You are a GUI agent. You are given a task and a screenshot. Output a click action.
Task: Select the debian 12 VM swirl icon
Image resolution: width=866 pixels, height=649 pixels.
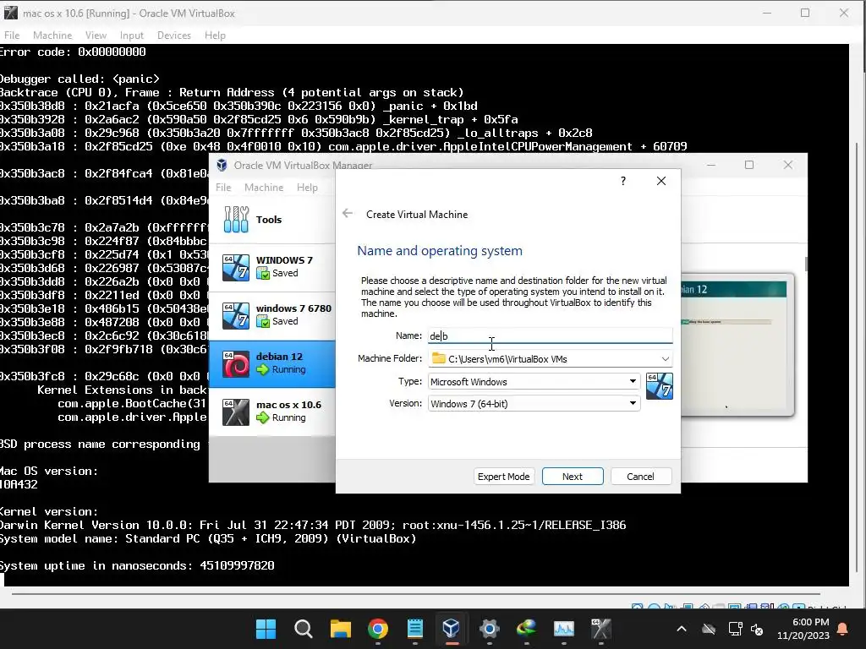point(236,363)
